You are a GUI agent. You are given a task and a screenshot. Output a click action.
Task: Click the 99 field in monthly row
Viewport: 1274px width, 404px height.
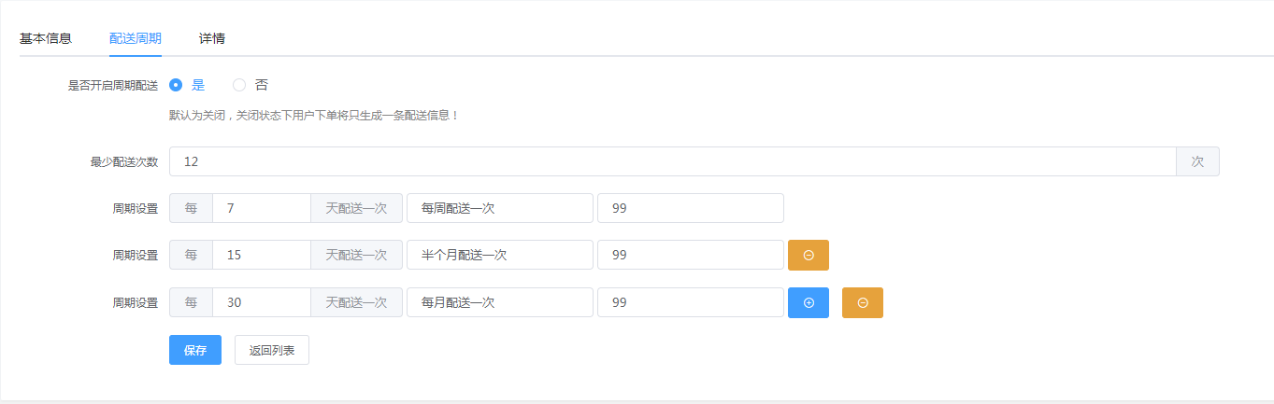[x=691, y=302]
